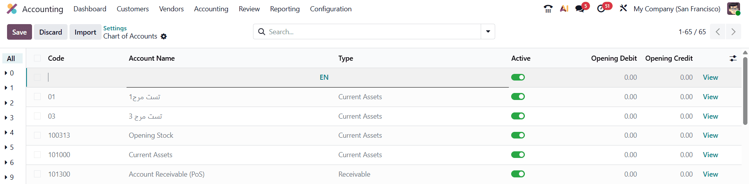
Task: Sort by Opening Debit column header
Action: click(x=614, y=58)
